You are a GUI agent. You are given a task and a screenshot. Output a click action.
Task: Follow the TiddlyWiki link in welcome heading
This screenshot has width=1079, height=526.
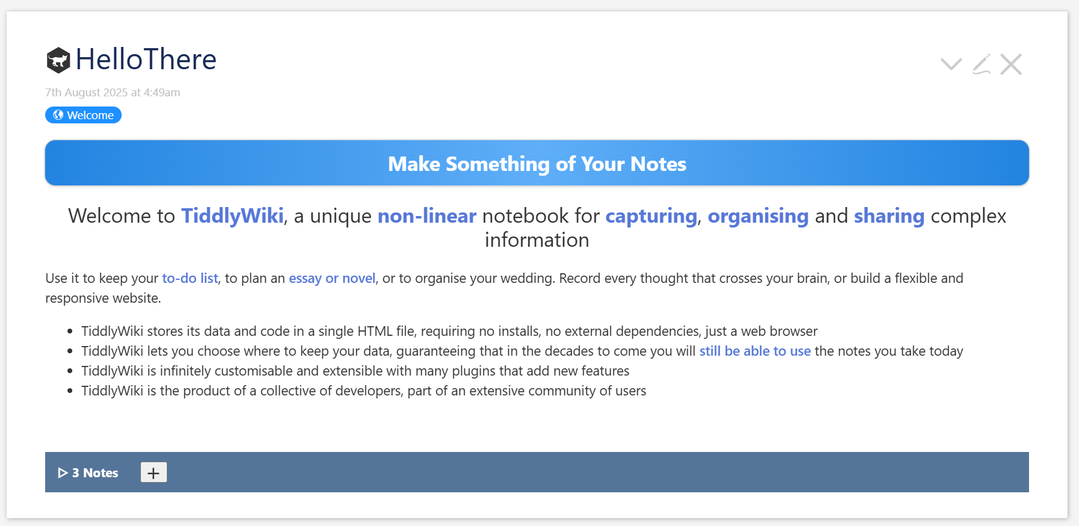pyautogui.click(x=232, y=215)
